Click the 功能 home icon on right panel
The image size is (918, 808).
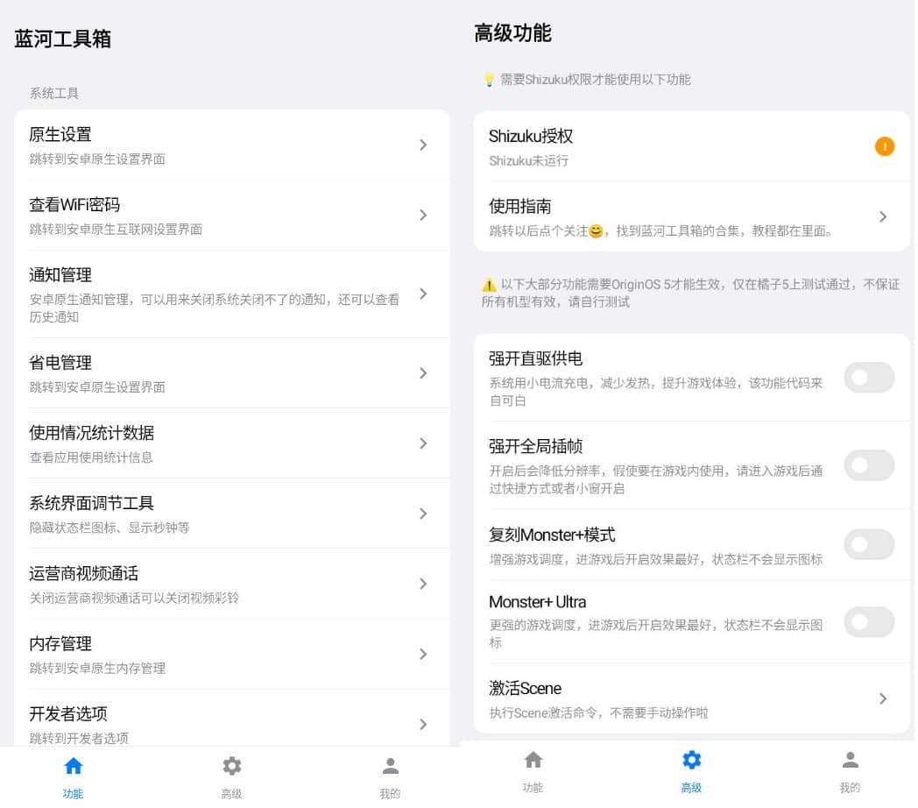533,760
